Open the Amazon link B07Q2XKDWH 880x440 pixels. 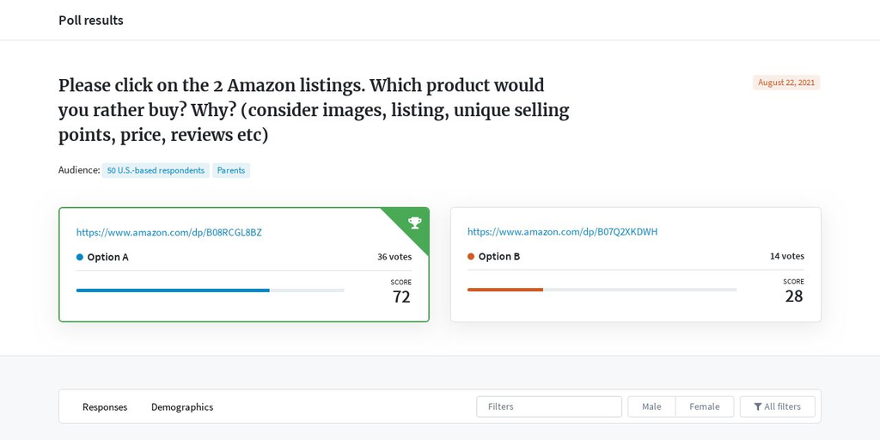562,232
